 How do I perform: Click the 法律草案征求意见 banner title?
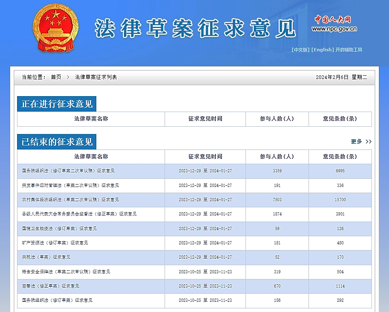(x=195, y=28)
